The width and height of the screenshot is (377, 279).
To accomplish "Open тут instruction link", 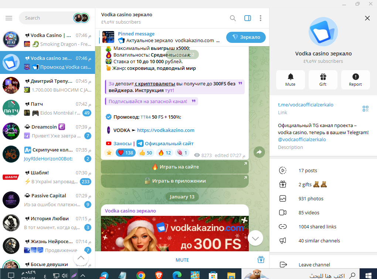I will tap(169, 91).
